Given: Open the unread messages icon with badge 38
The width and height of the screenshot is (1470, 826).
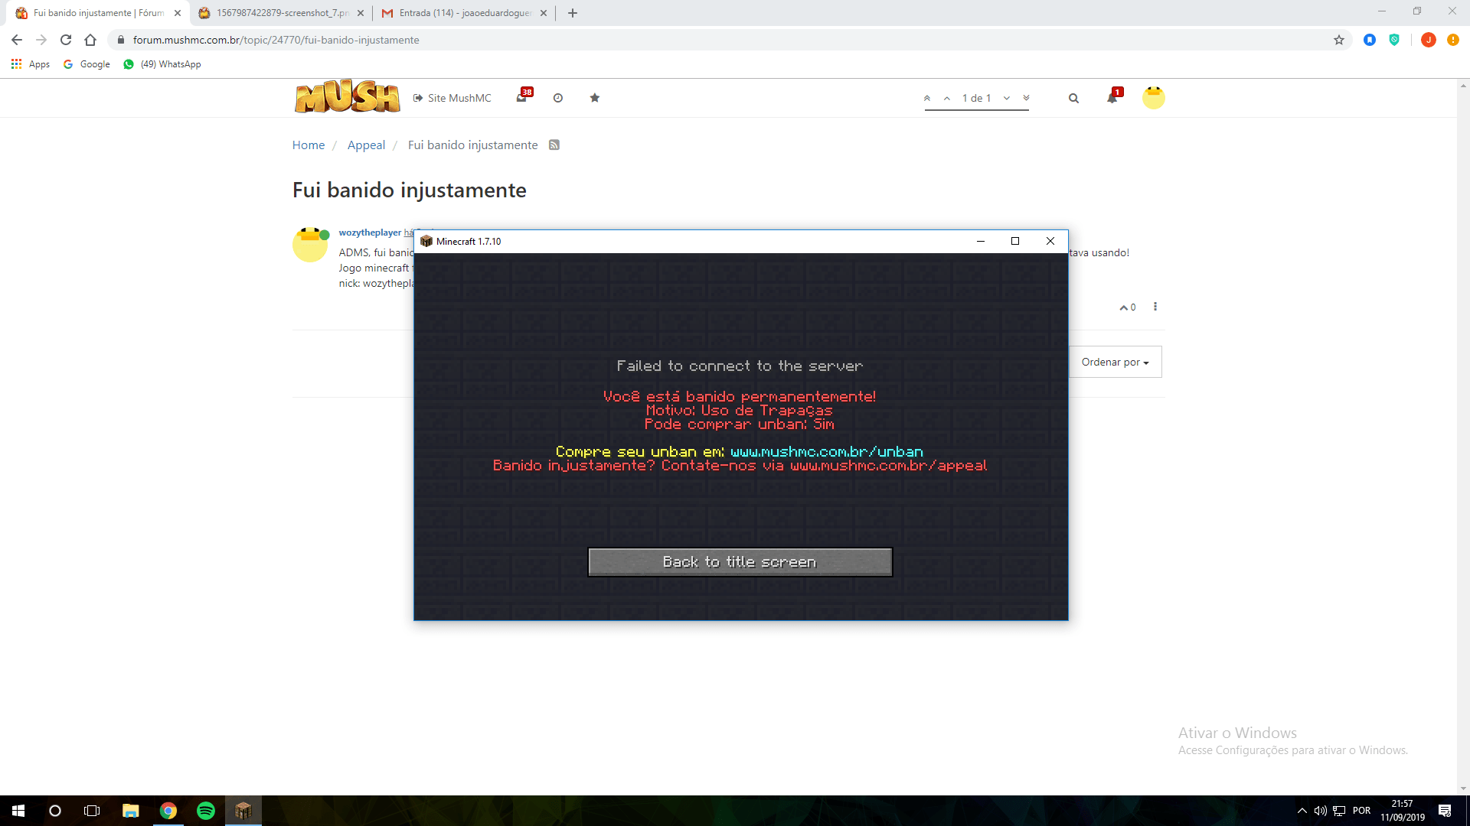Looking at the screenshot, I should tap(522, 97).
